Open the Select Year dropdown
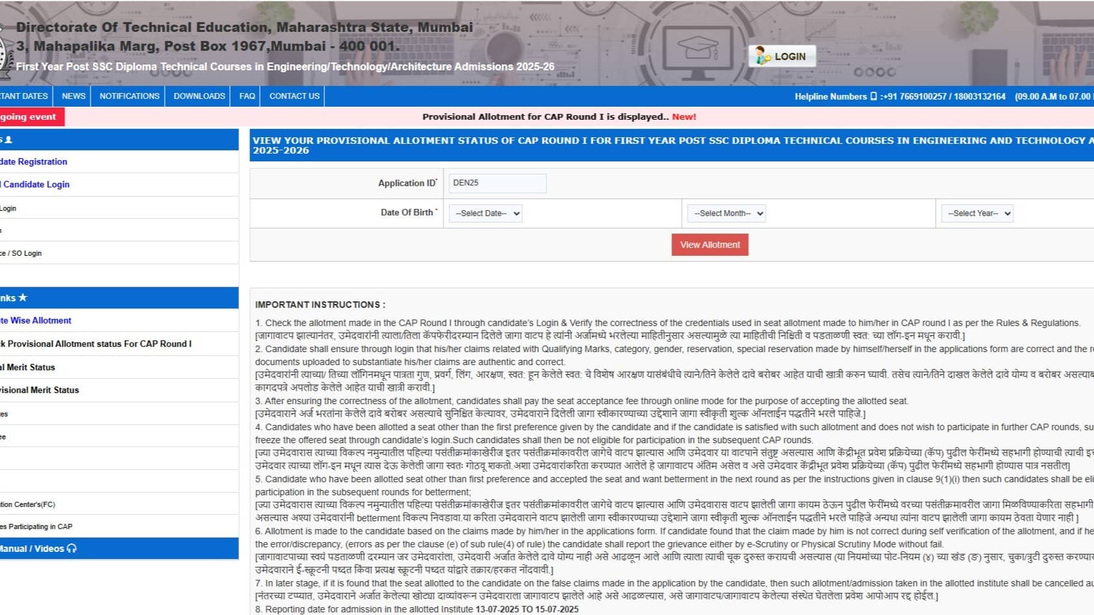The image size is (1094, 615). click(x=977, y=213)
